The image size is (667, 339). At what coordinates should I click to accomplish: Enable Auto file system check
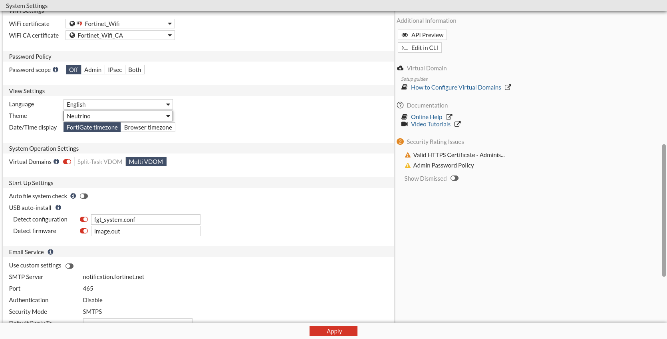pyautogui.click(x=84, y=196)
